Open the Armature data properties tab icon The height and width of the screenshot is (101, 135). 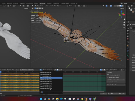128,54
